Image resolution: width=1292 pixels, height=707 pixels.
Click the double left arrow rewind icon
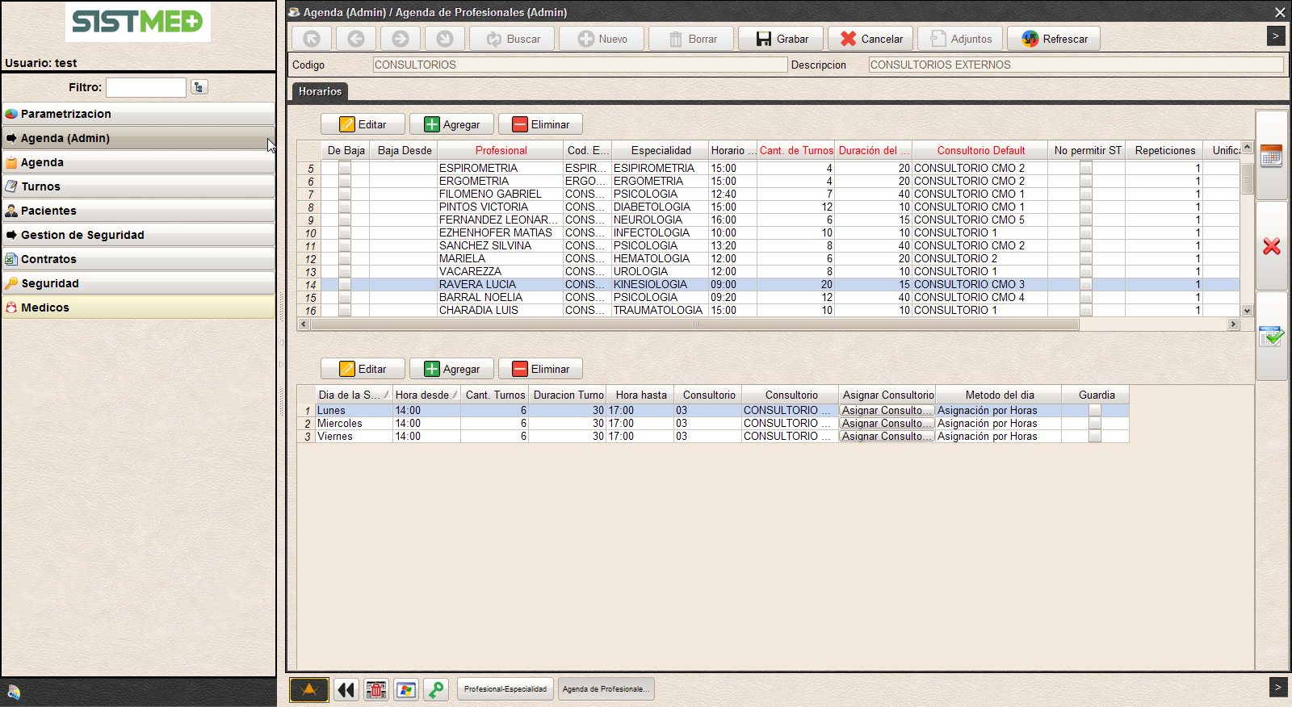[346, 689]
